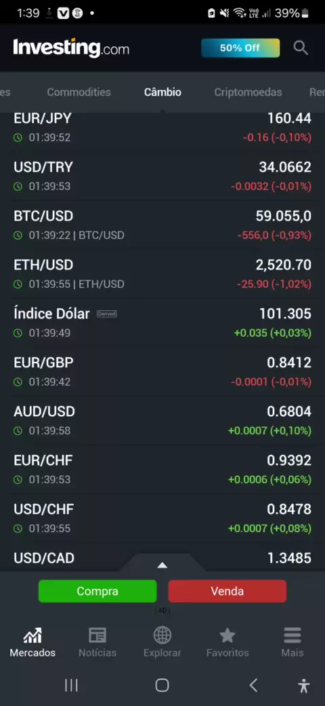Open the Índice Dólar row
This screenshot has width=325, height=706.
[x=162, y=323]
